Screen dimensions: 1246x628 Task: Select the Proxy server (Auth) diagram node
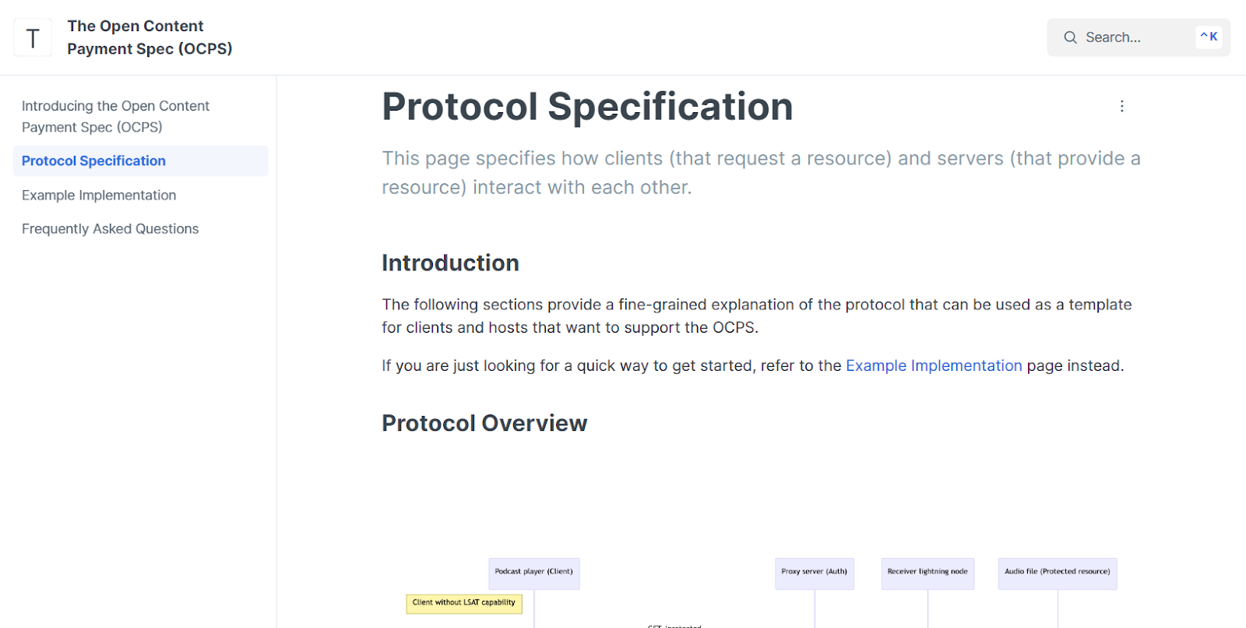coord(814,572)
